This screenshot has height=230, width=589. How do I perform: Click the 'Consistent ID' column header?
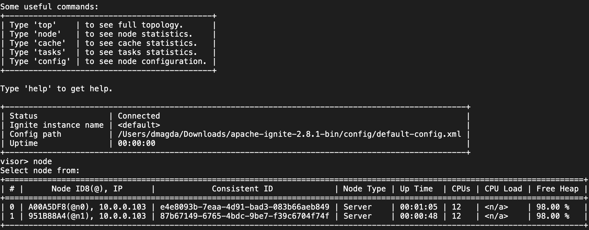coord(242,189)
